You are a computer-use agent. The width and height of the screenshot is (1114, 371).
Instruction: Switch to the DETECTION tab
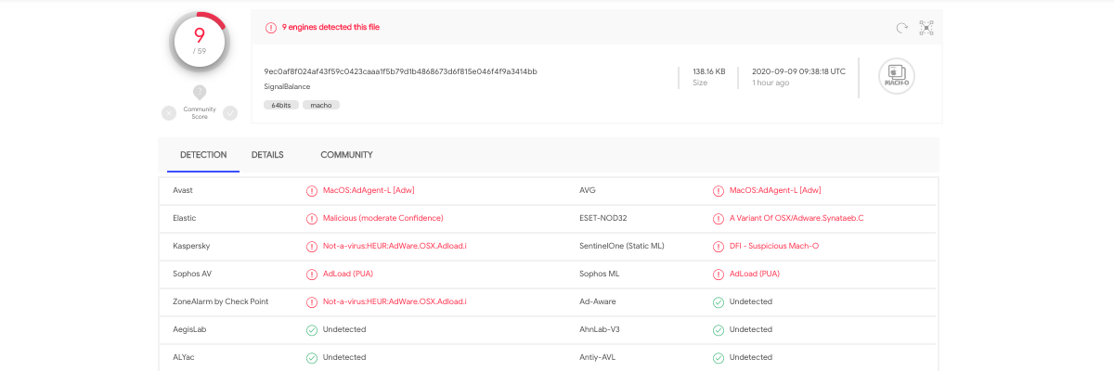point(203,155)
